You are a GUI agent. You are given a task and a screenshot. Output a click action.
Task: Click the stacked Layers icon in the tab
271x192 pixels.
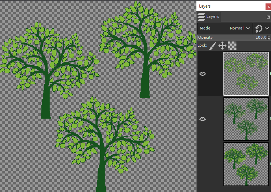pyautogui.click(x=202, y=17)
